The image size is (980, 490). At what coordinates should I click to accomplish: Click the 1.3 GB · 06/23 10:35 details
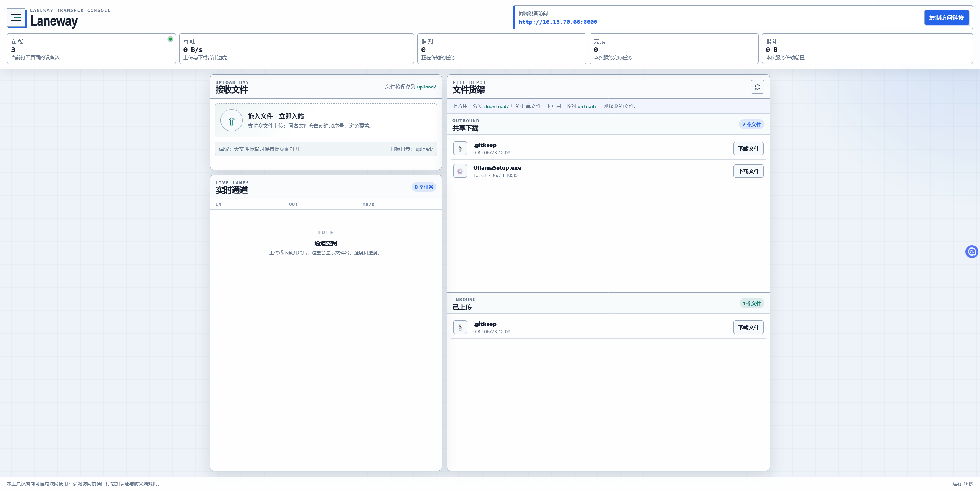[x=495, y=175]
